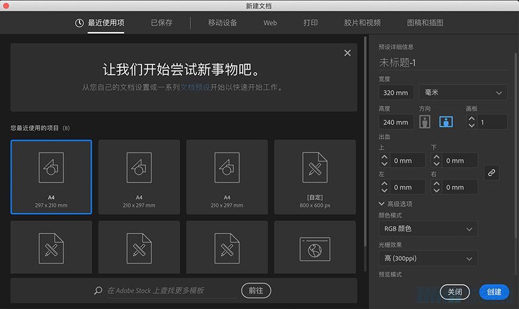This screenshot has height=309, width=519.
Task: Select the web globe preset thumbnail
Action: pyautogui.click(x=315, y=247)
